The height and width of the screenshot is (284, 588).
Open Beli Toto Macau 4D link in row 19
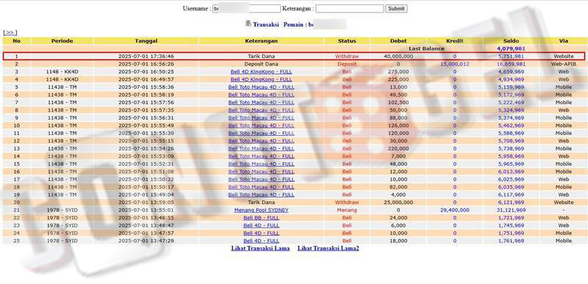click(x=262, y=194)
